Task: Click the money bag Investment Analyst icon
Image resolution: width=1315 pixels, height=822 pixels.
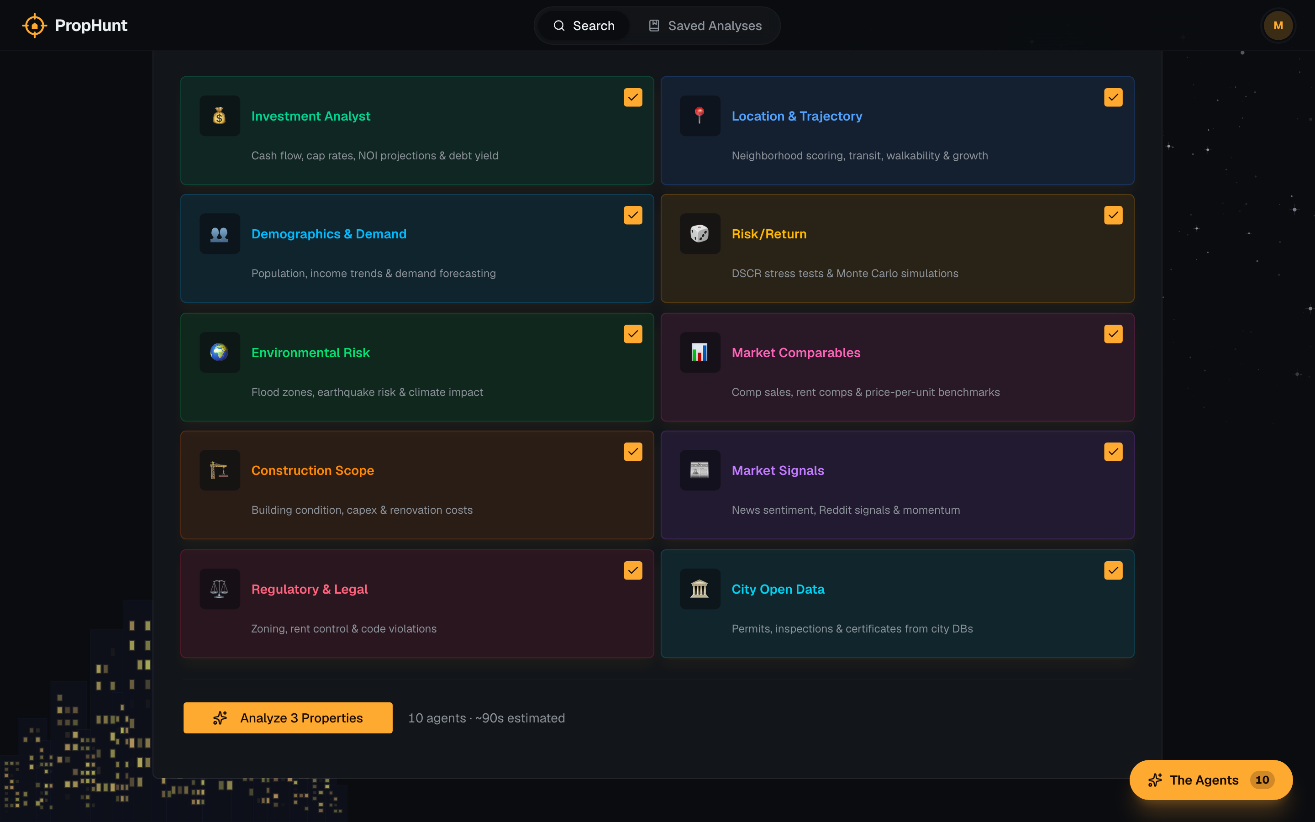Action: (220, 116)
